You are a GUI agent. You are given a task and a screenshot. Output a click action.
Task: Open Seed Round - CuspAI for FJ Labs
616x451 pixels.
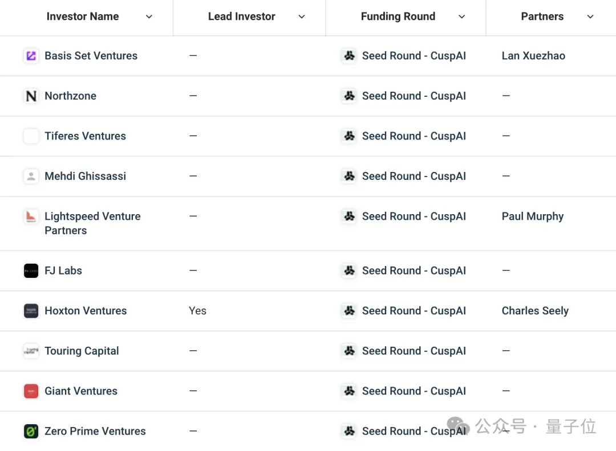point(414,270)
